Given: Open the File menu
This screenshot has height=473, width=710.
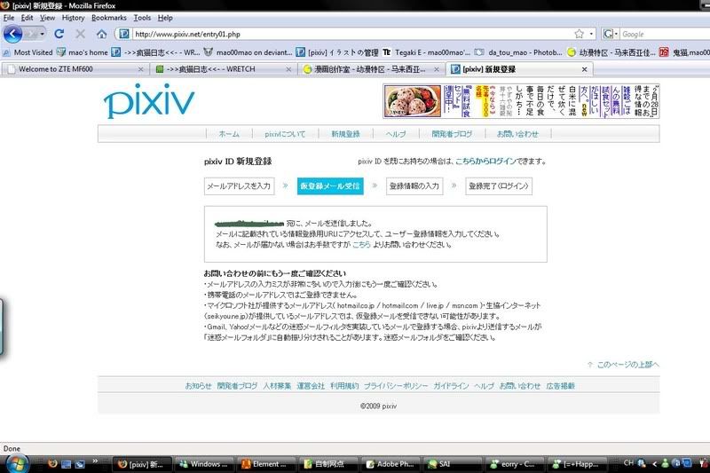Looking at the screenshot, I should 9,18.
